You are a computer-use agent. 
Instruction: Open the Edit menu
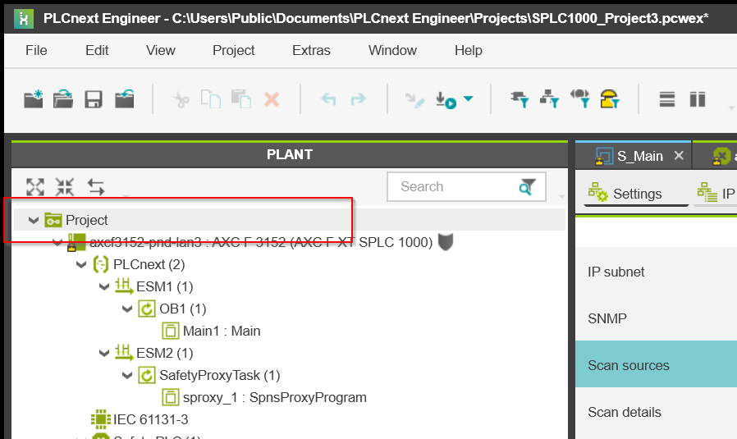97,50
